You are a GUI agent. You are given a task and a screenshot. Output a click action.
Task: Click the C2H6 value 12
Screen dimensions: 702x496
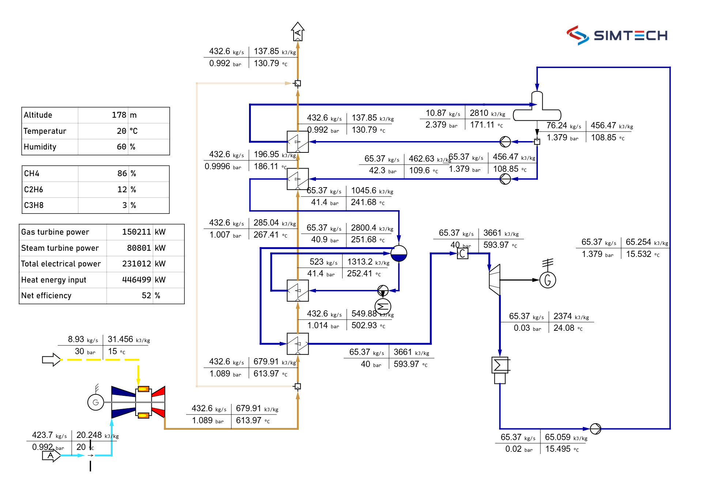pos(122,189)
